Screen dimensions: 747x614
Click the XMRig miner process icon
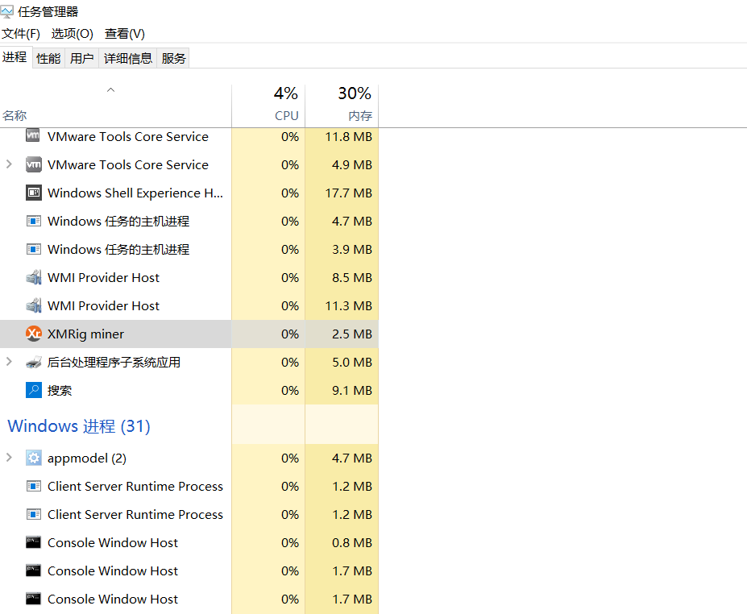pos(34,334)
